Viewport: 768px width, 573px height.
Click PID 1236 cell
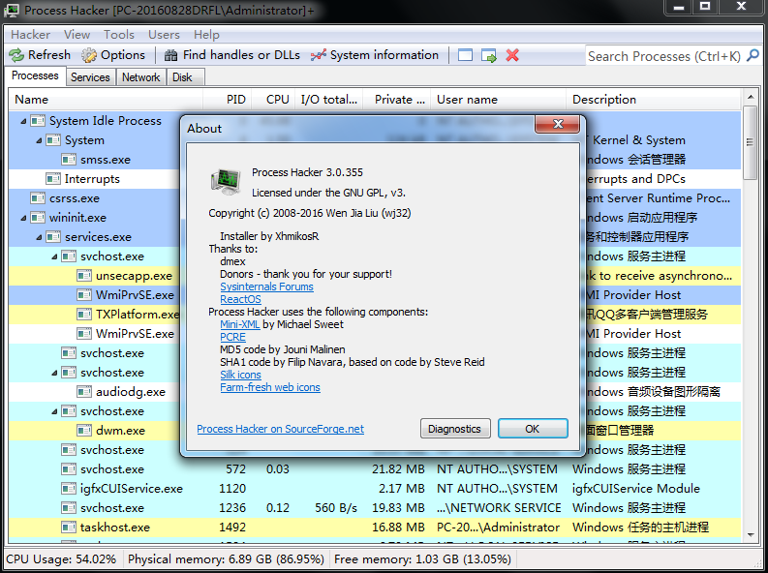pos(232,508)
